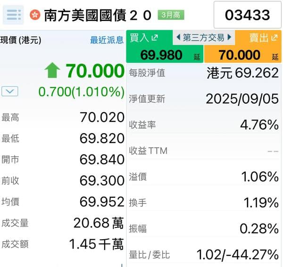This screenshot has width=283, height=267.
Task: Click the 換手 value 1.19%
Action: point(261,202)
